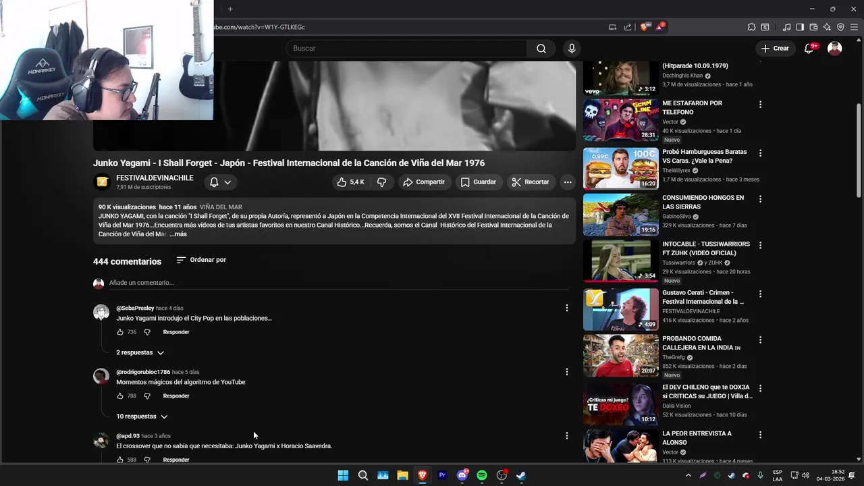
Task: Open Spotify from the taskbar
Action: click(482, 475)
